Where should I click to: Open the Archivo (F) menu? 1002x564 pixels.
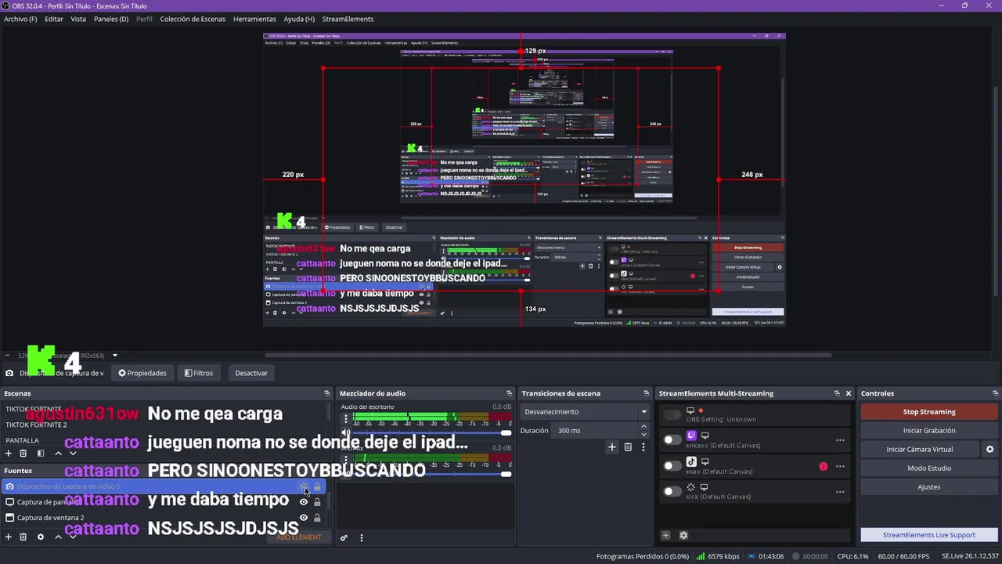[x=20, y=19]
